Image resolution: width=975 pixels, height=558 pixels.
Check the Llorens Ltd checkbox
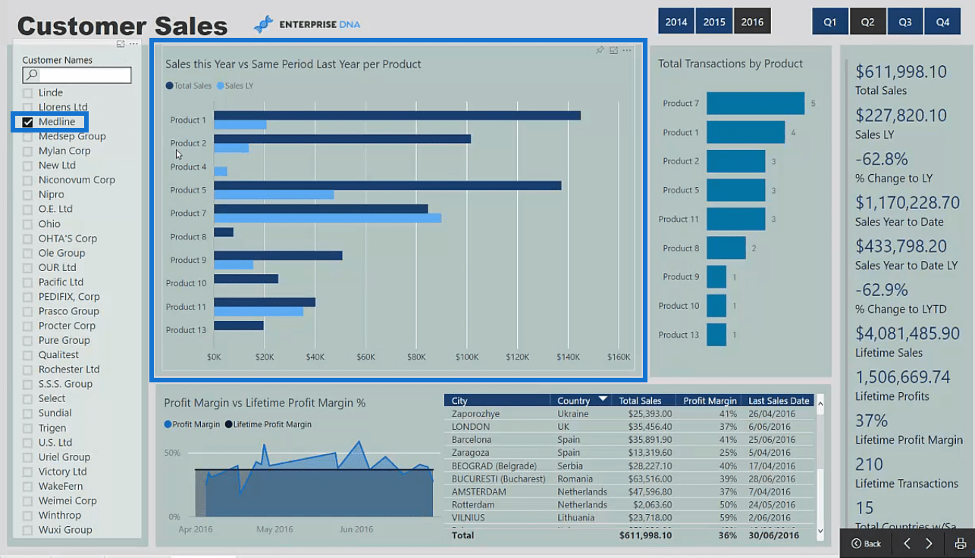tap(28, 108)
